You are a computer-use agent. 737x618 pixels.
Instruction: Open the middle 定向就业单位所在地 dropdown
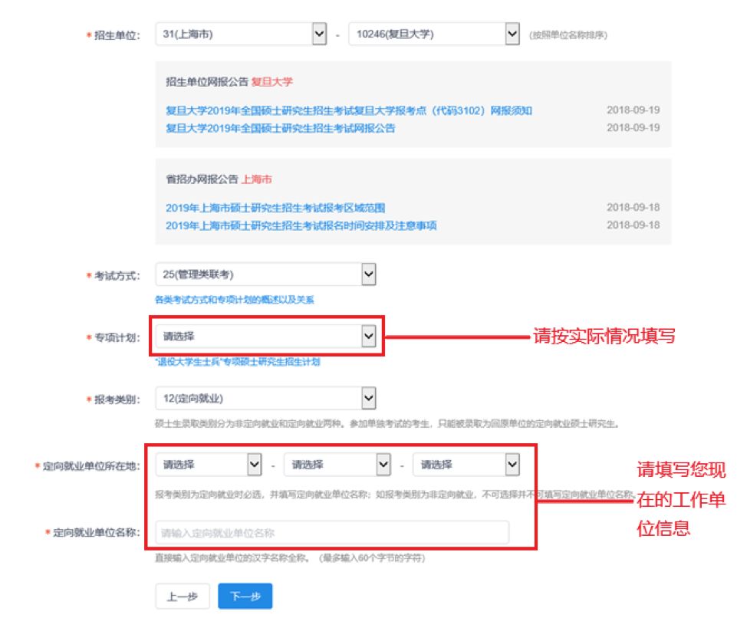(337, 465)
